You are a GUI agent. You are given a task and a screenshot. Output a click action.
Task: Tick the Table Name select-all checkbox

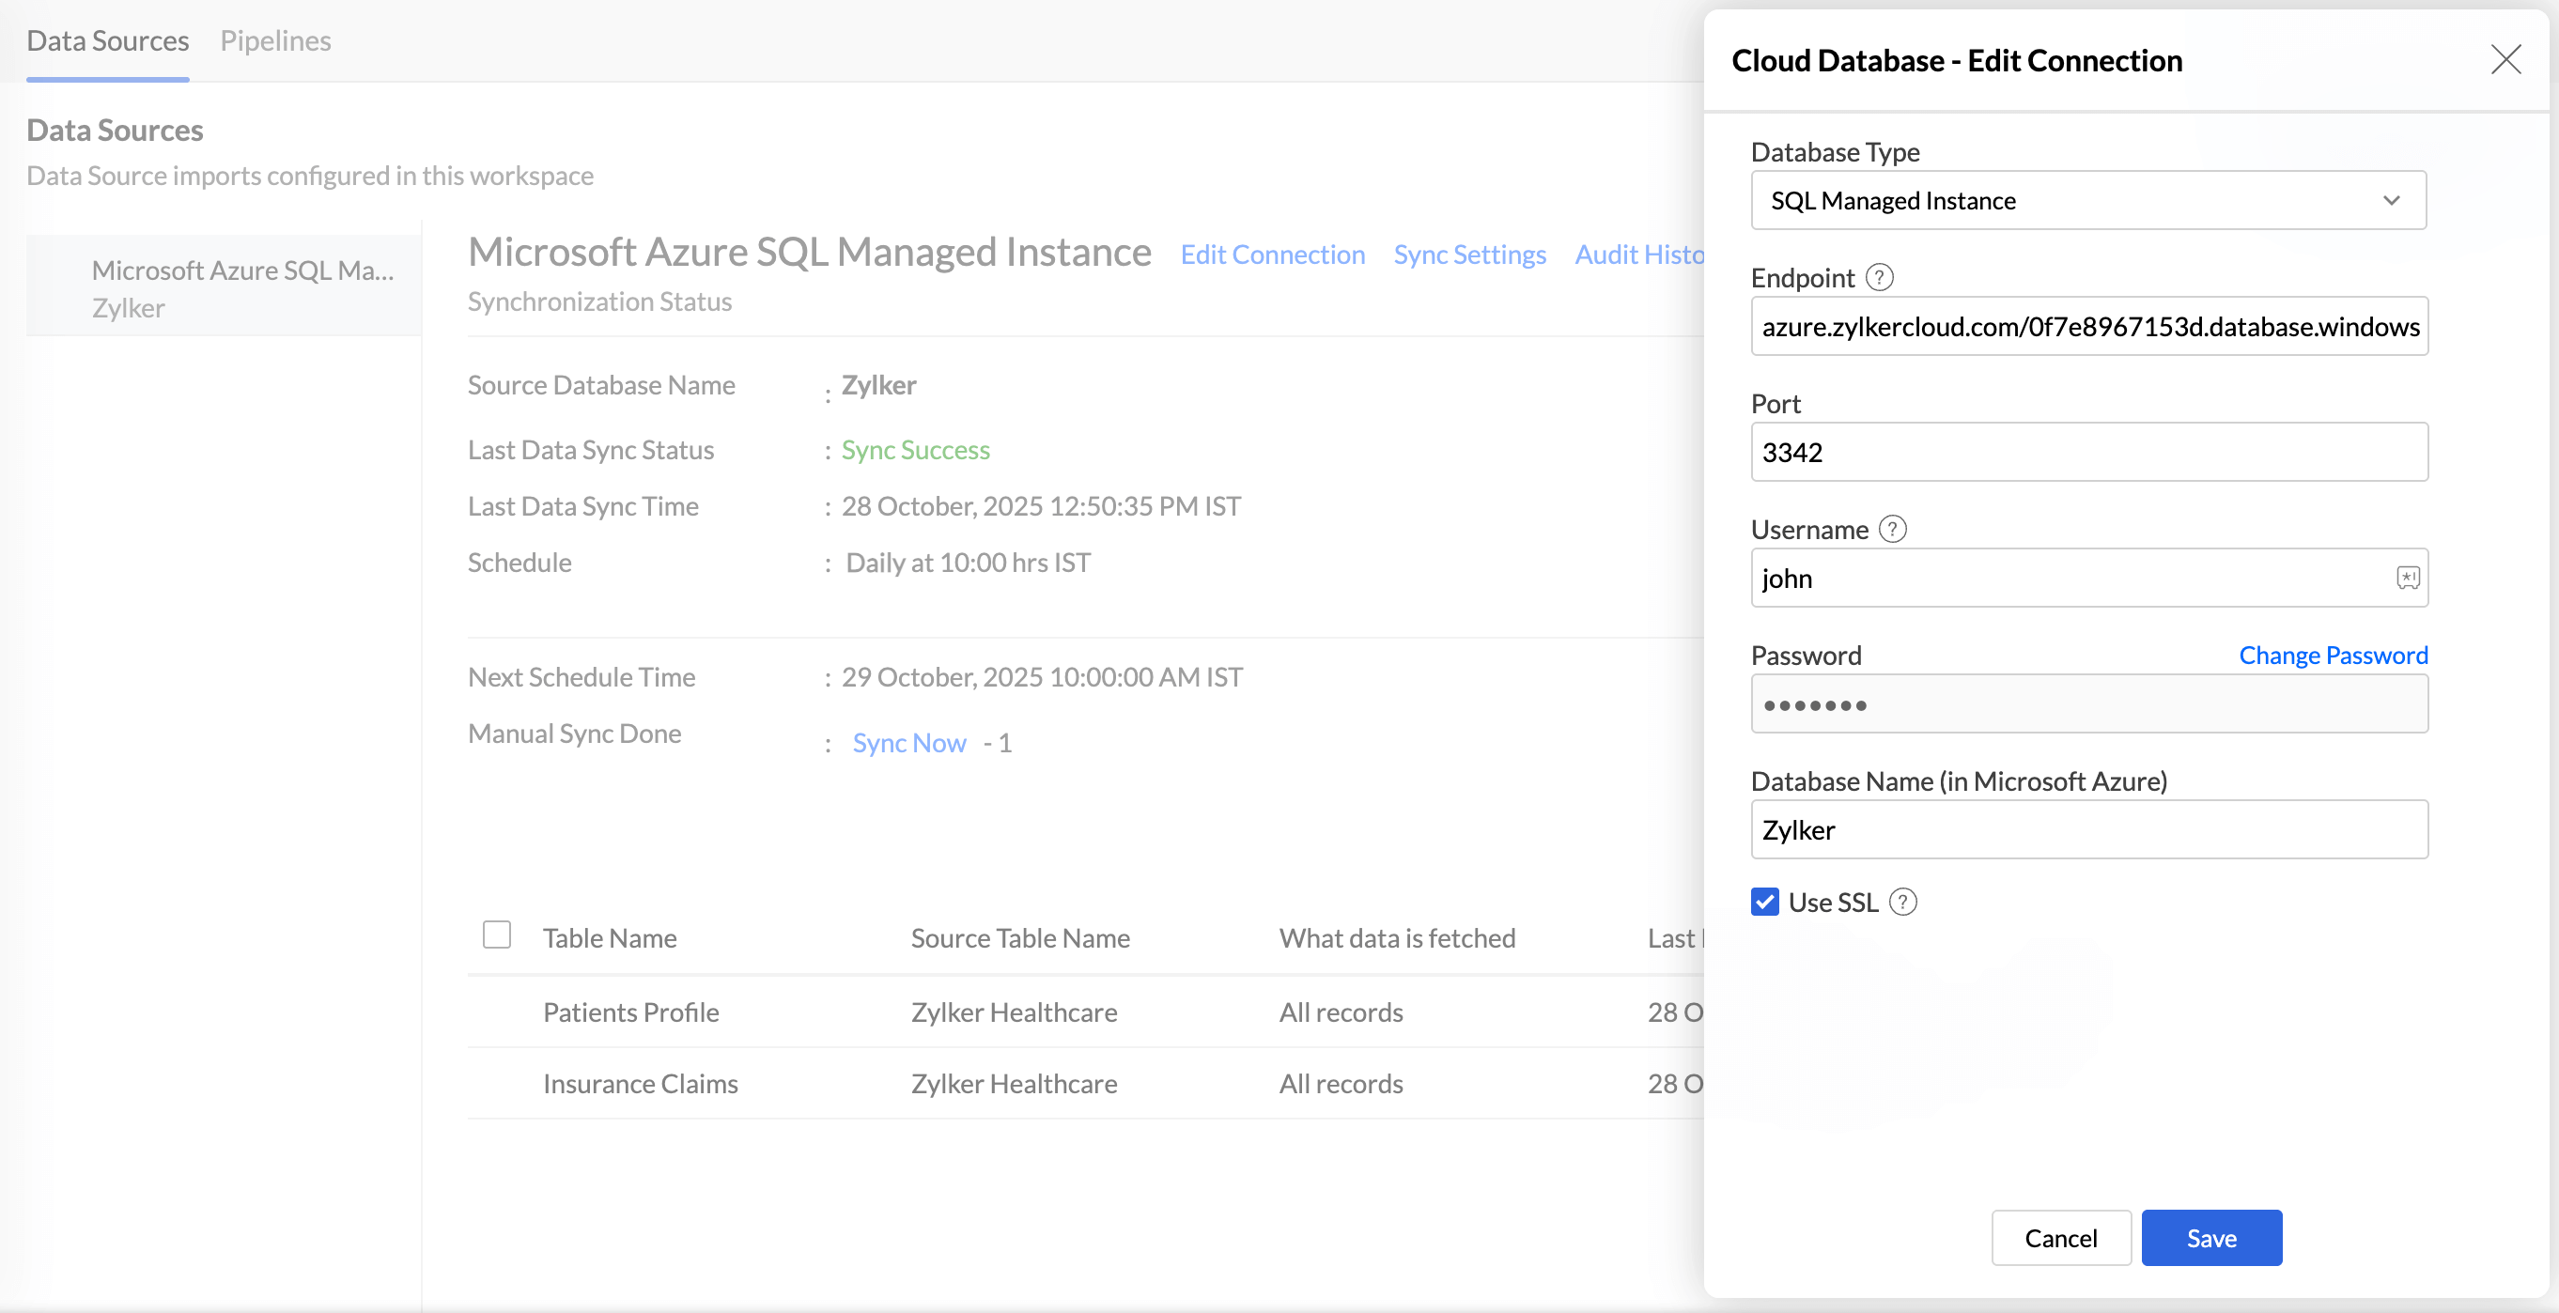497,935
